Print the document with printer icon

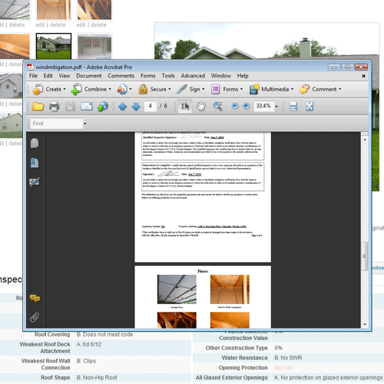(x=54, y=106)
